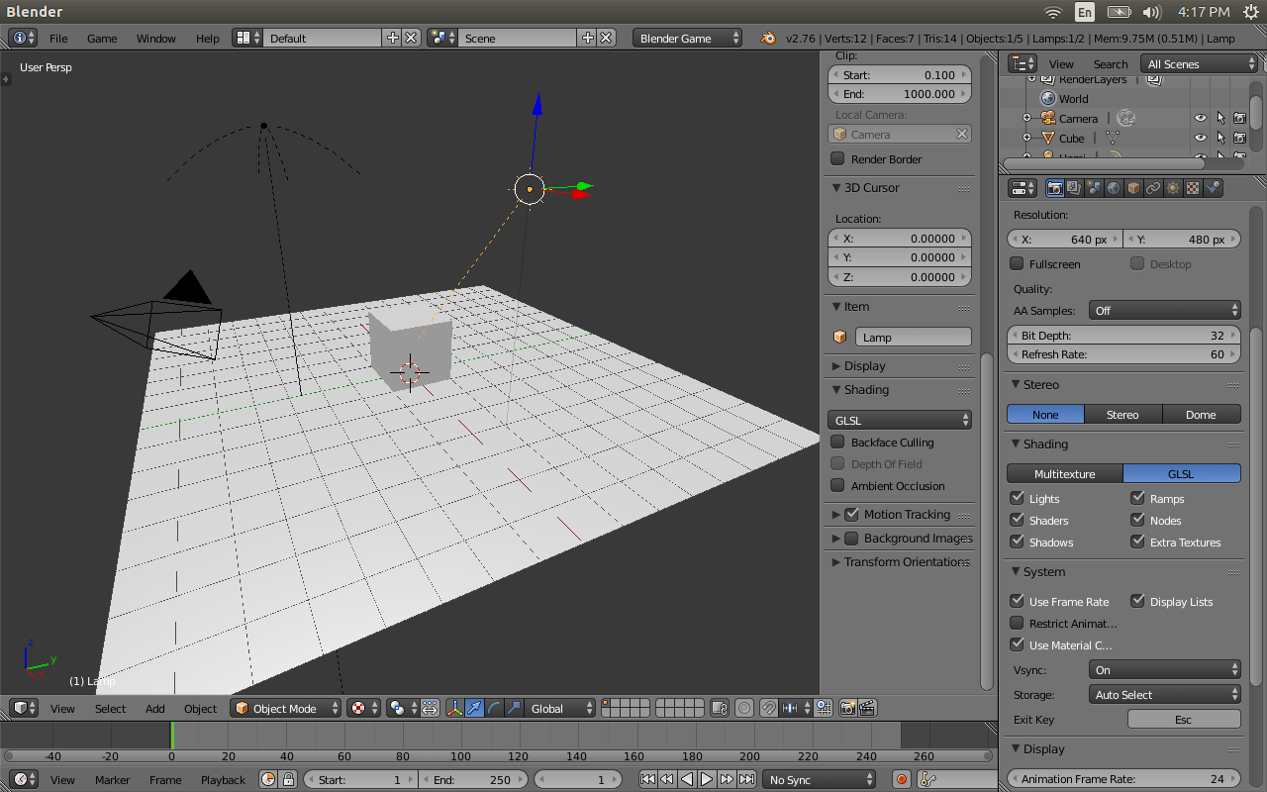
Task: Hide the Cube using its eye toggle
Action: coord(1199,138)
